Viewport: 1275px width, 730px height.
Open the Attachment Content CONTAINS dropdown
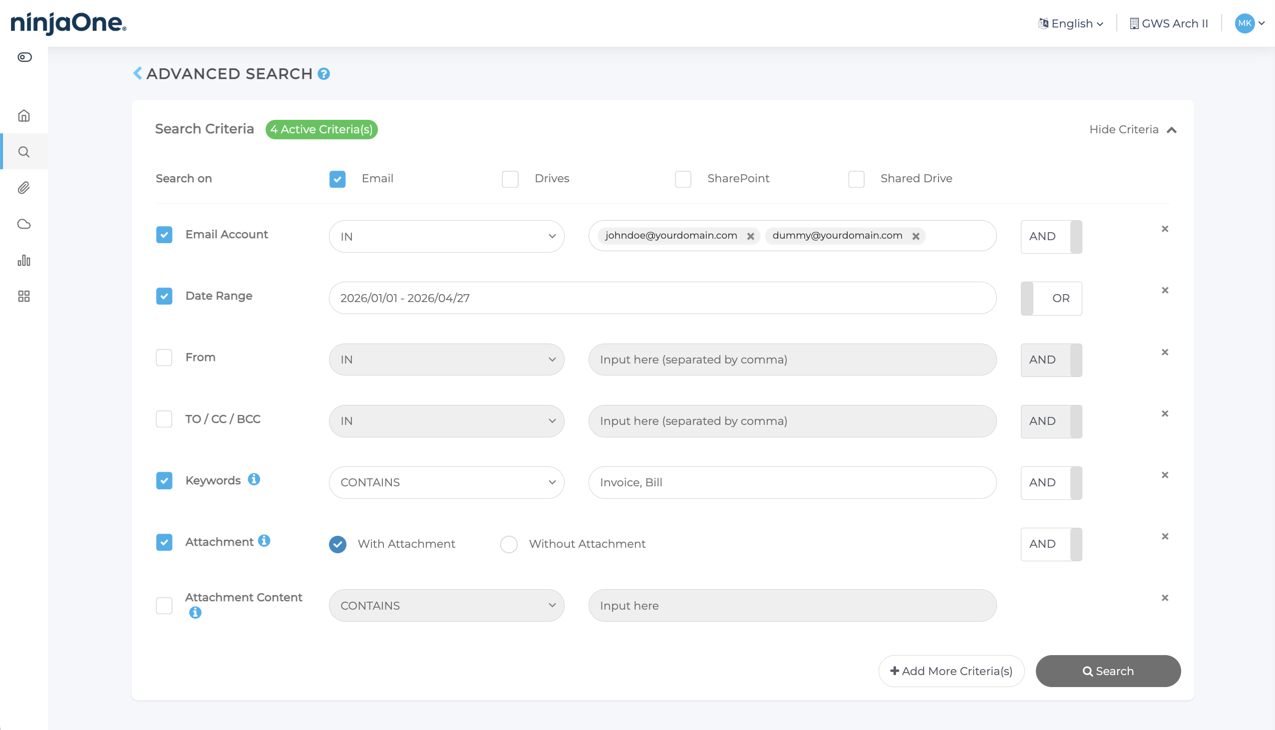(447, 606)
